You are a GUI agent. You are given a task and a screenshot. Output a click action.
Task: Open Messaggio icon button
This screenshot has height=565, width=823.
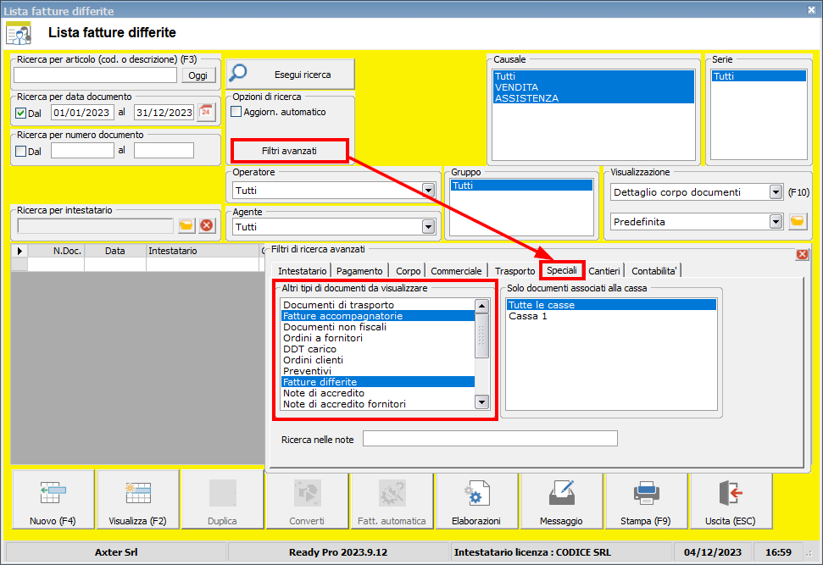[562, 500]
